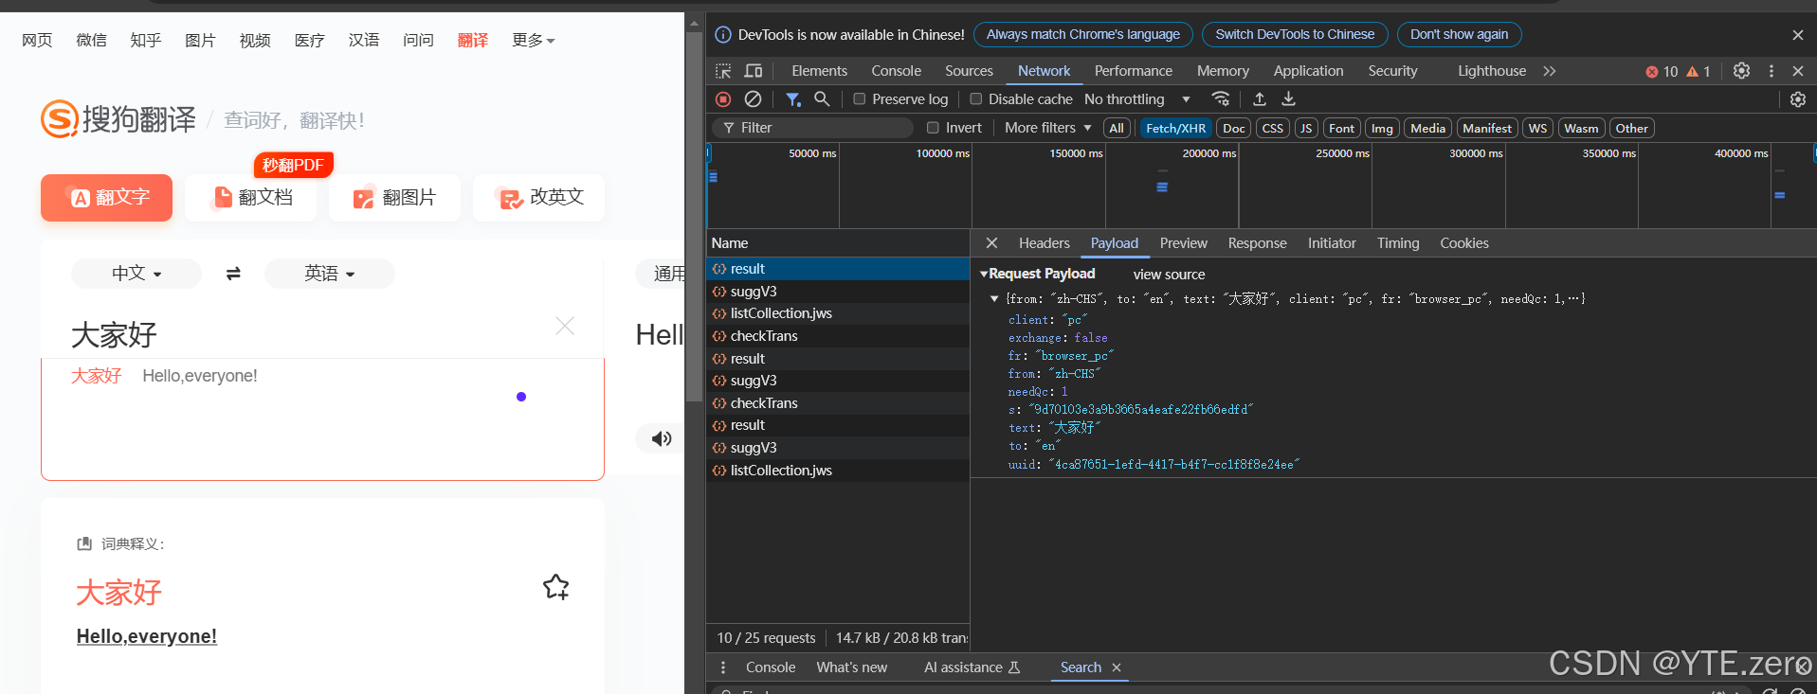Collapse the Request Payload section

pos(984,274)
